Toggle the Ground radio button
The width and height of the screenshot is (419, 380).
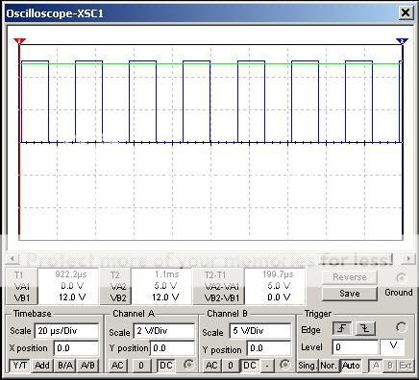click(x=401, y=278)
